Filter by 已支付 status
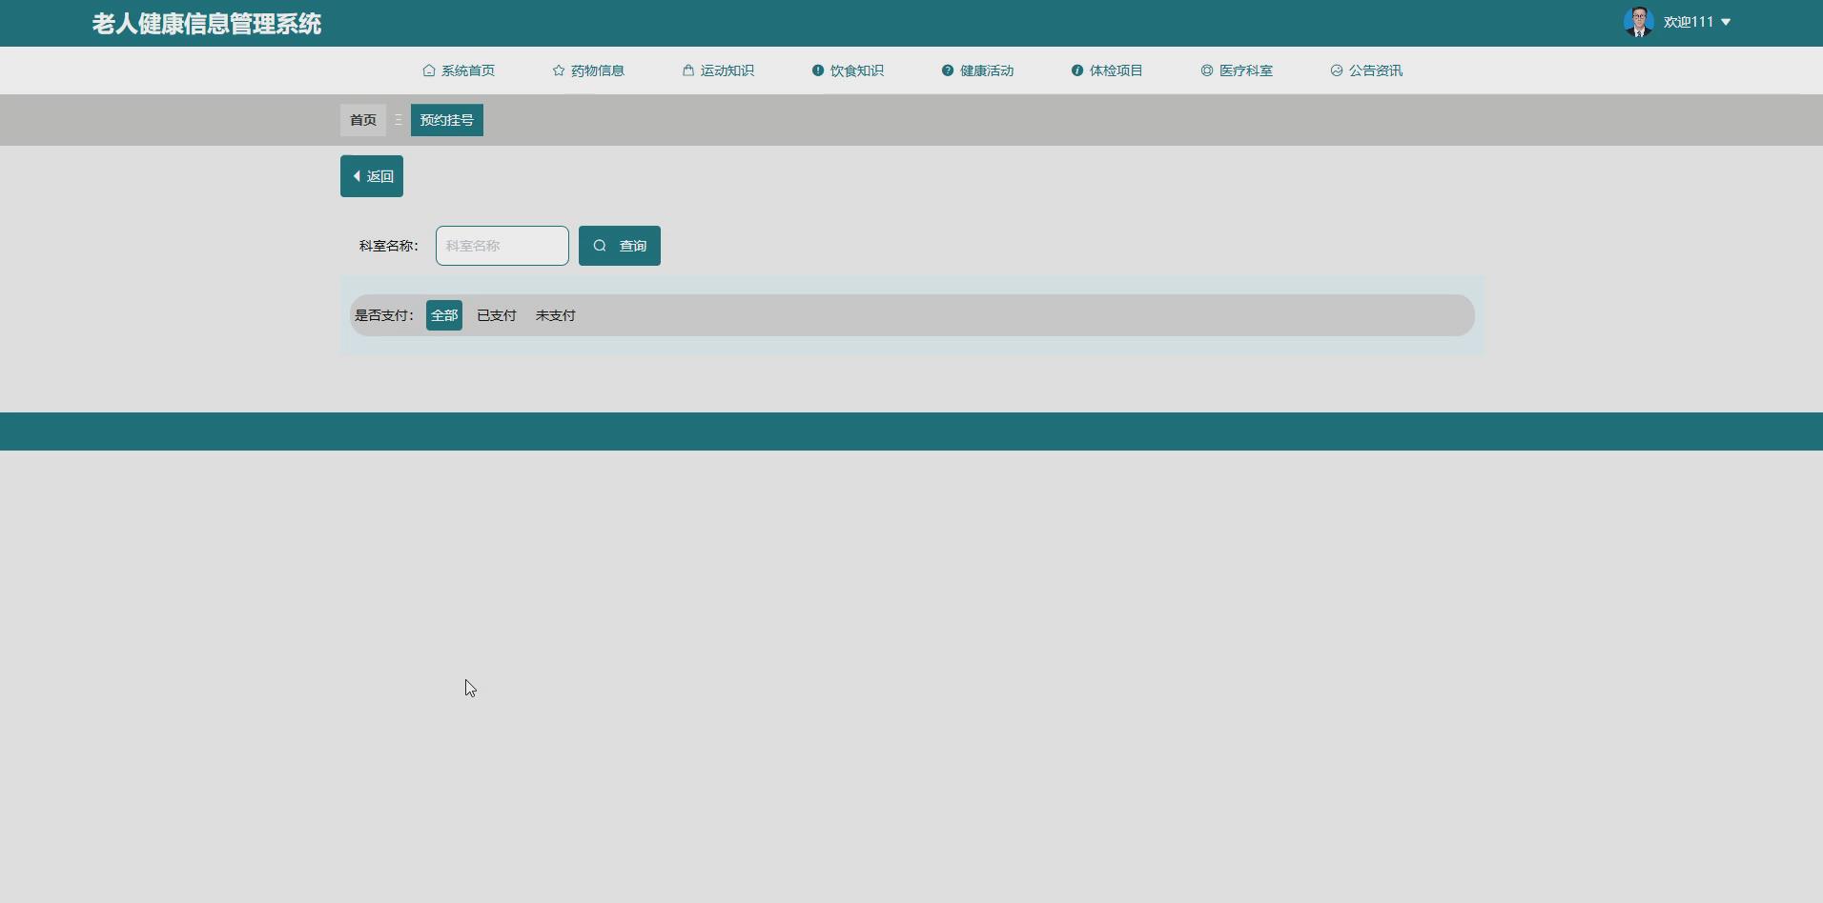1823x903 pixels. coord(497,315)
